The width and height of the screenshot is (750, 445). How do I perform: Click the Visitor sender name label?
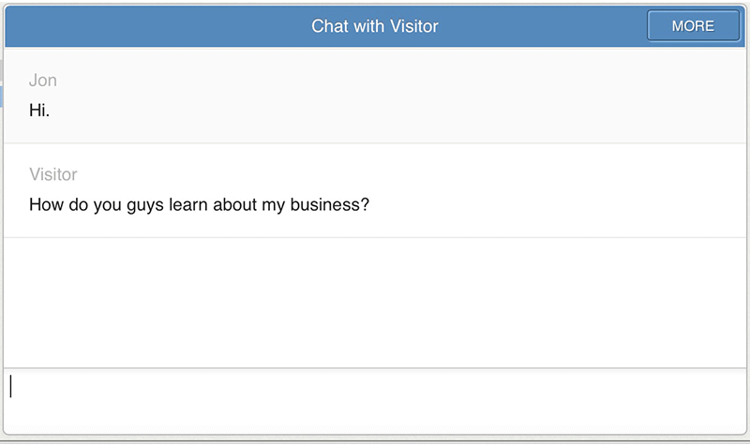click(x=53, y=174)
